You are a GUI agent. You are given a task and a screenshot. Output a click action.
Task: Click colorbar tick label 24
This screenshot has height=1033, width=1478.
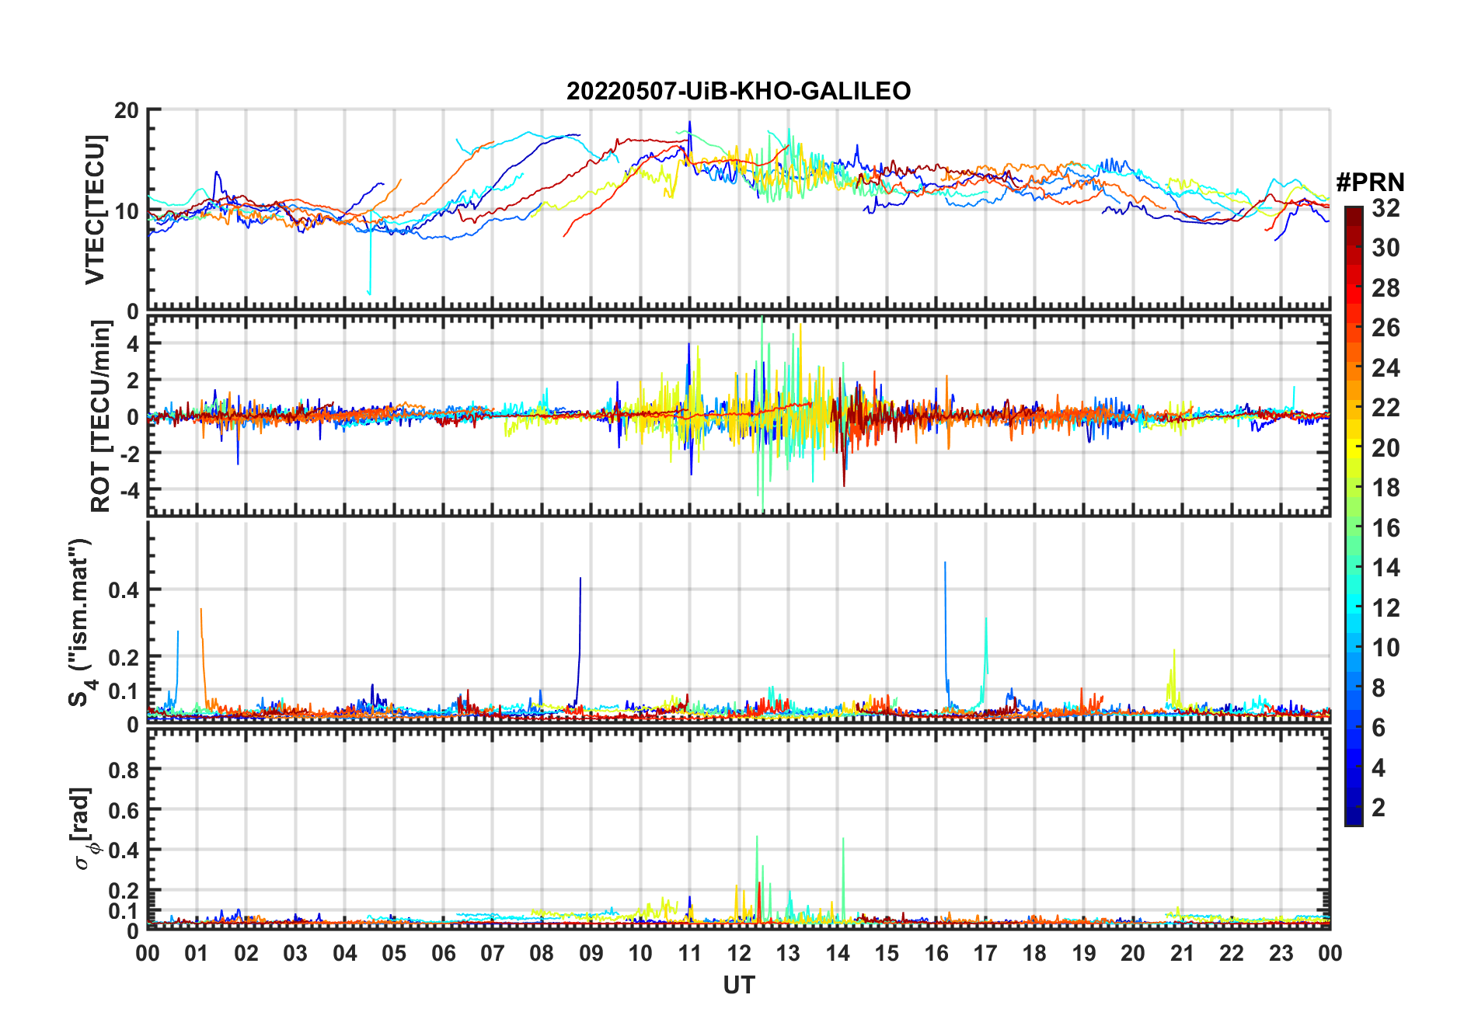[x=1386, y=367]
